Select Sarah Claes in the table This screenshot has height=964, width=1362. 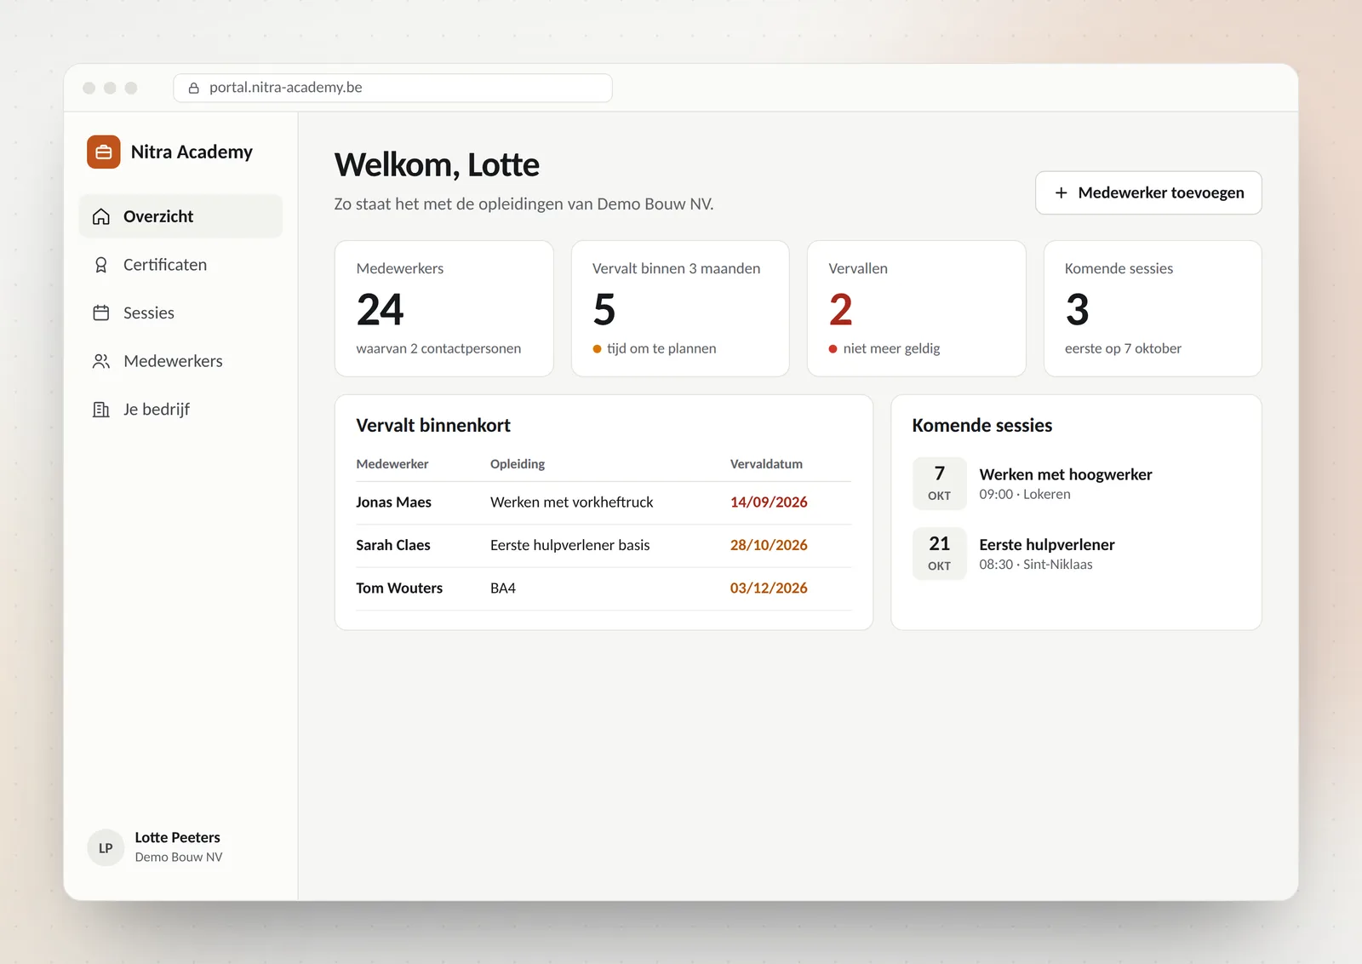tap(393, 545)
